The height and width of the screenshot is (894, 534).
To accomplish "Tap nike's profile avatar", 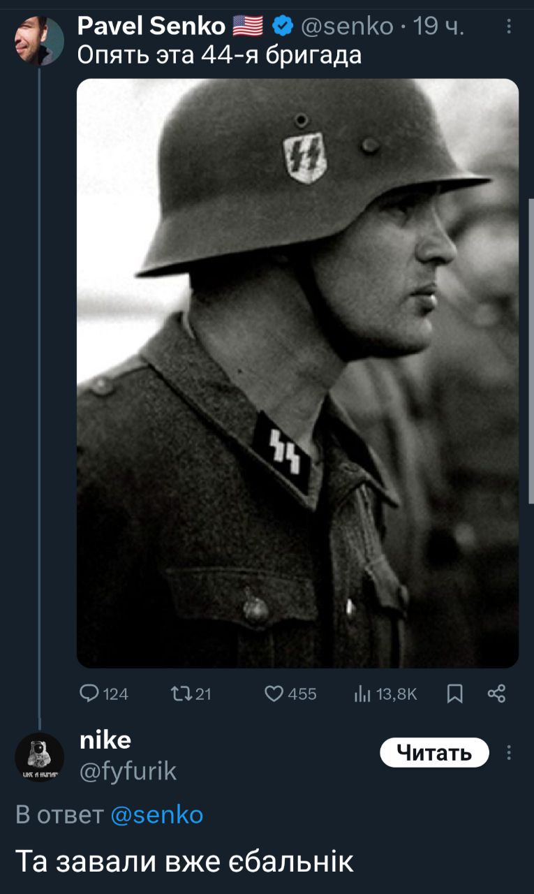I will (39, 756).
